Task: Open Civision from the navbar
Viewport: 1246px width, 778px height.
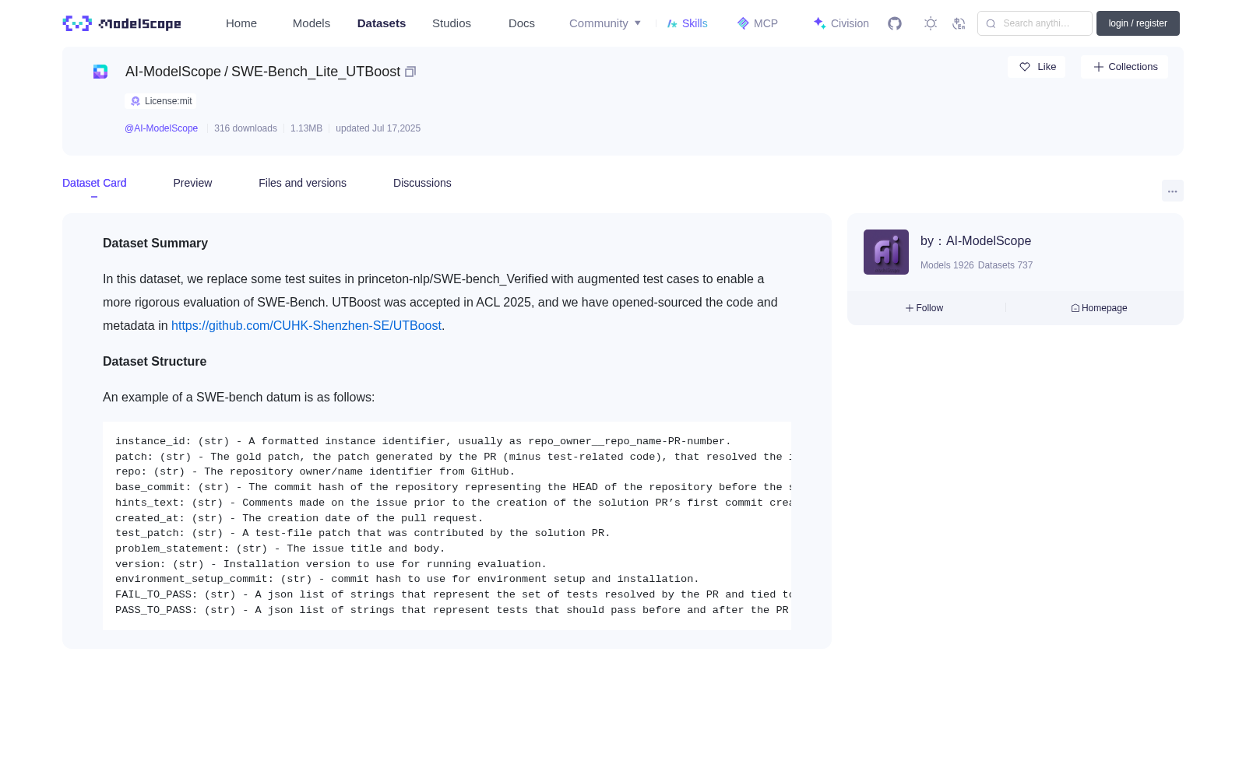Action: pos(841,23)
